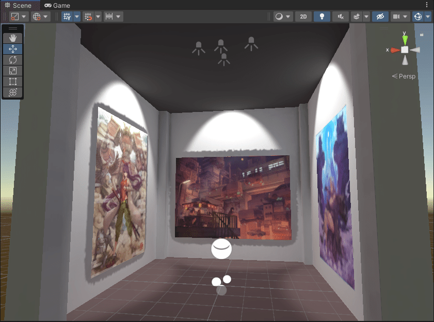Select the Move tool
The width and height of the screenshot is (434, 322).
[x=13, y=49]
